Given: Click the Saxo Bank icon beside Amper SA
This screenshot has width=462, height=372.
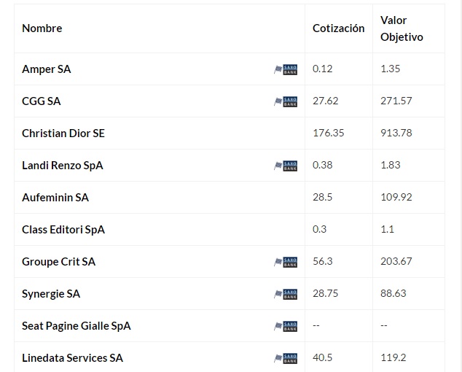Looking at the screenshot, I should pos(286,69).
